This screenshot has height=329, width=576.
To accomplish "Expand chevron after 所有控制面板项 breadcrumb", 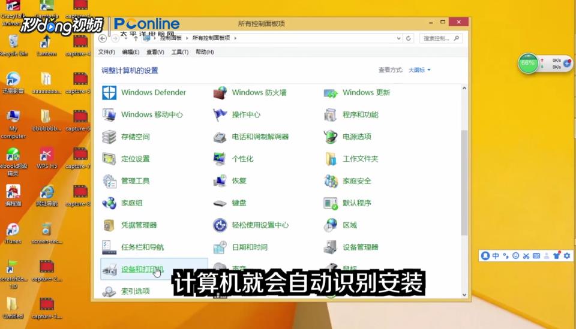I will pyautogui.click(x=235, y=38).
